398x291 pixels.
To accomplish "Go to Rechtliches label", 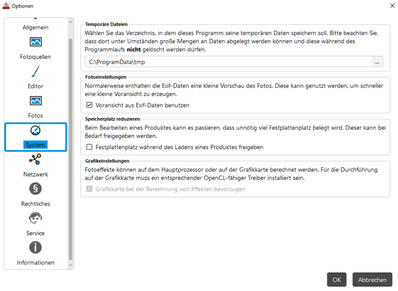I will (x=35, y=204).
